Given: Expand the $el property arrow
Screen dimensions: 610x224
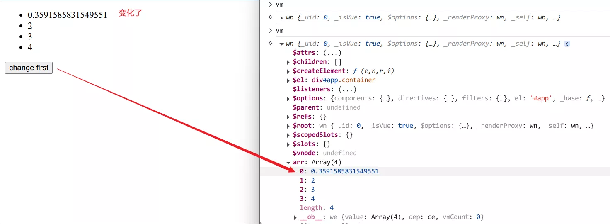Looking at the screenshot, I should (288, 80).
